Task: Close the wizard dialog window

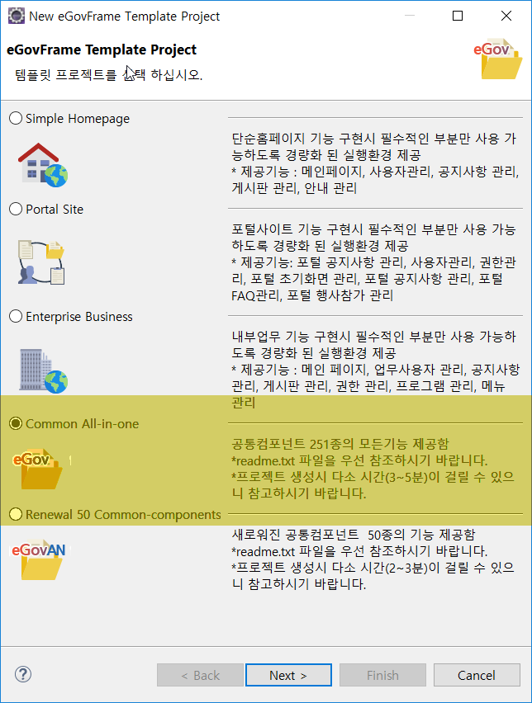Action: [x=506, y=16]
